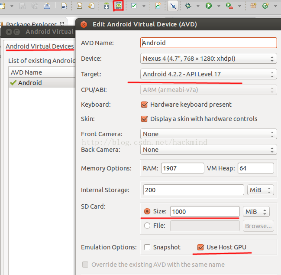Click the icon right of the 010 icon
This screenshot has width=281, height=275.
(80, 6)
